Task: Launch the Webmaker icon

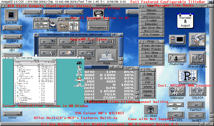Action: [x=177, y=91]
